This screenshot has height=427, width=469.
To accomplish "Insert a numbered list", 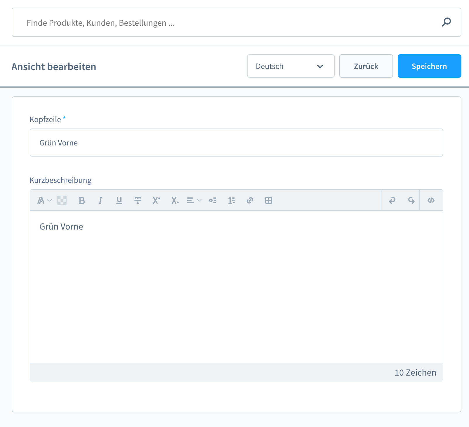I will click(x=231, y=200).
